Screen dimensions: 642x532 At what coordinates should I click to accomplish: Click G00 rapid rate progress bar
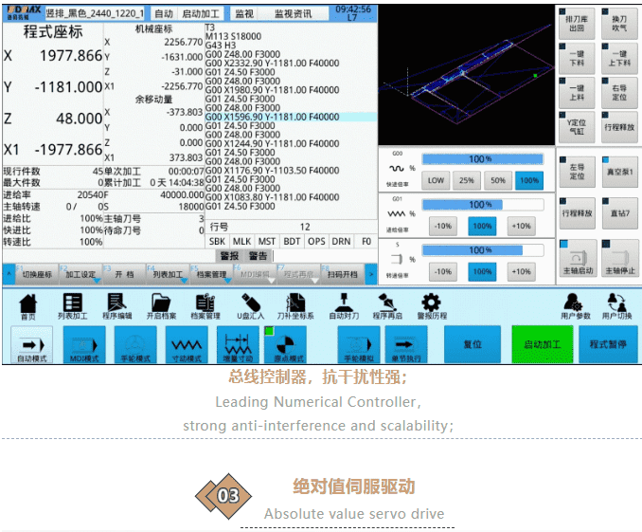pos(483,159)
